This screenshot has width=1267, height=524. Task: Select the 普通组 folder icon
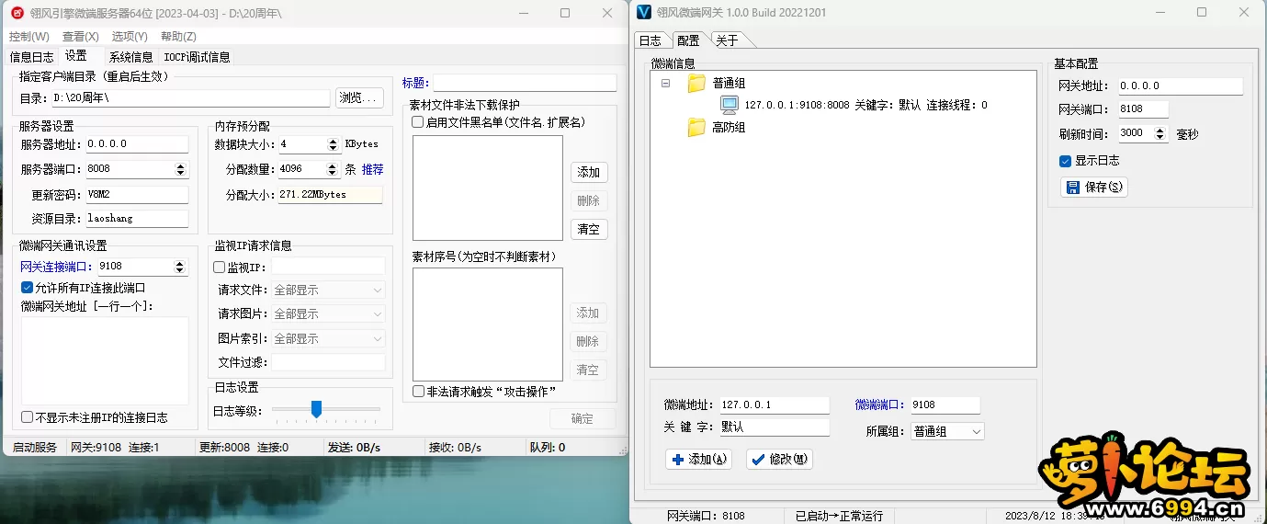696,84
